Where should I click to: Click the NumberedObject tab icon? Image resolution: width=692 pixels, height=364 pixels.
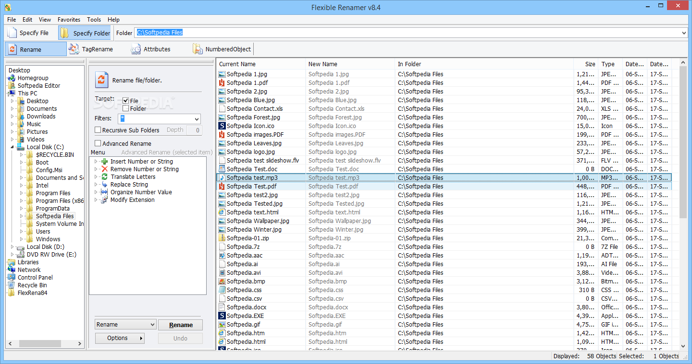pos(198,49)
